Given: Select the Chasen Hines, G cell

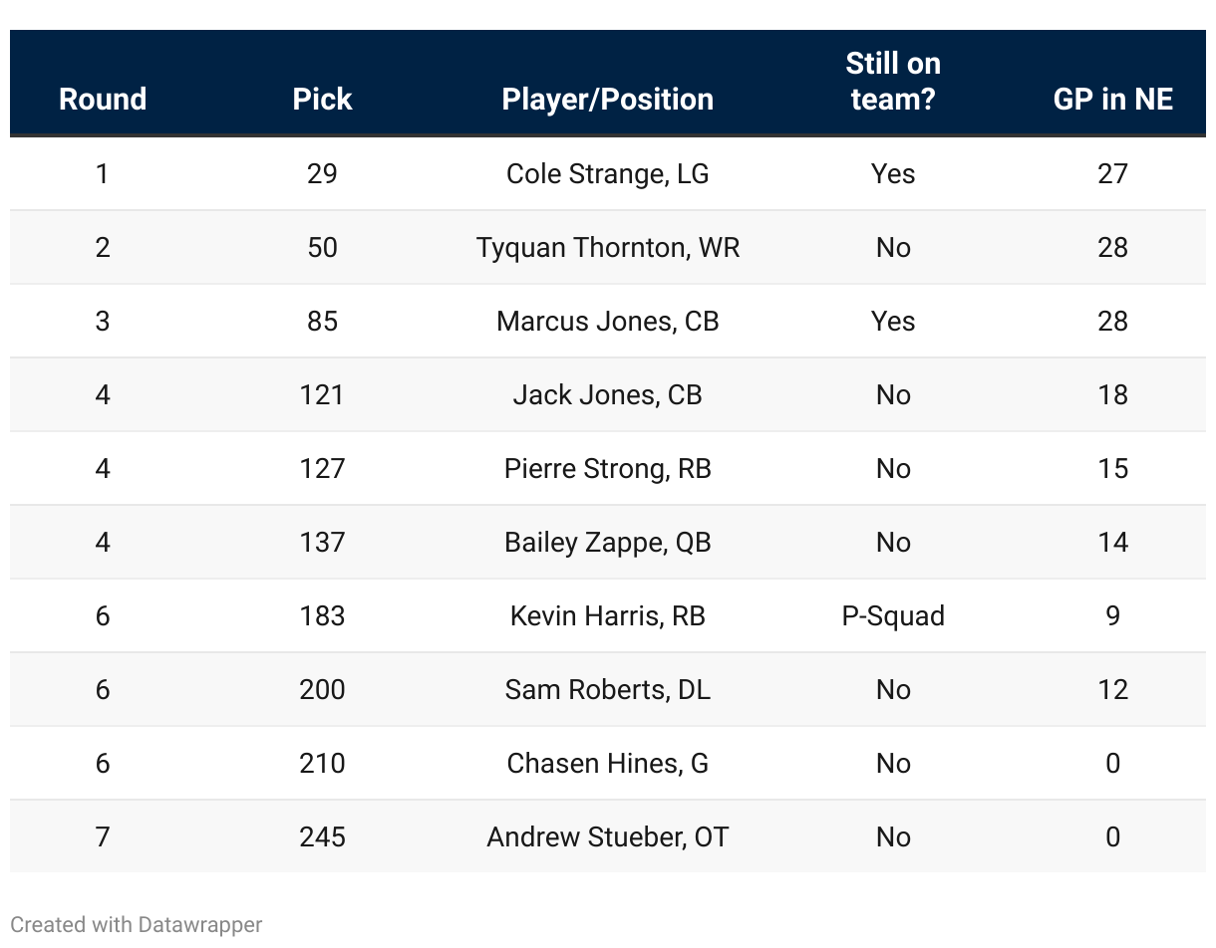Looking at the screenshot, I should 607,764.
